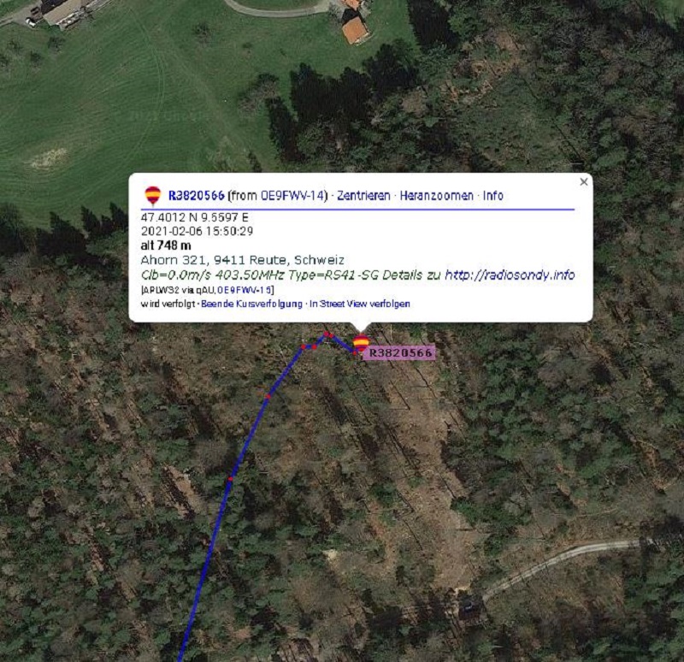Open the OE9FWV-15 igate link
The image size is (684, 662).
(245, 290)
